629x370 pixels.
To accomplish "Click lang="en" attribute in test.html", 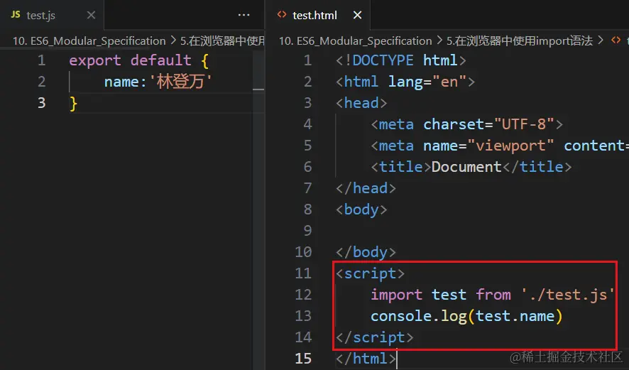I will [x=427, y=82].
